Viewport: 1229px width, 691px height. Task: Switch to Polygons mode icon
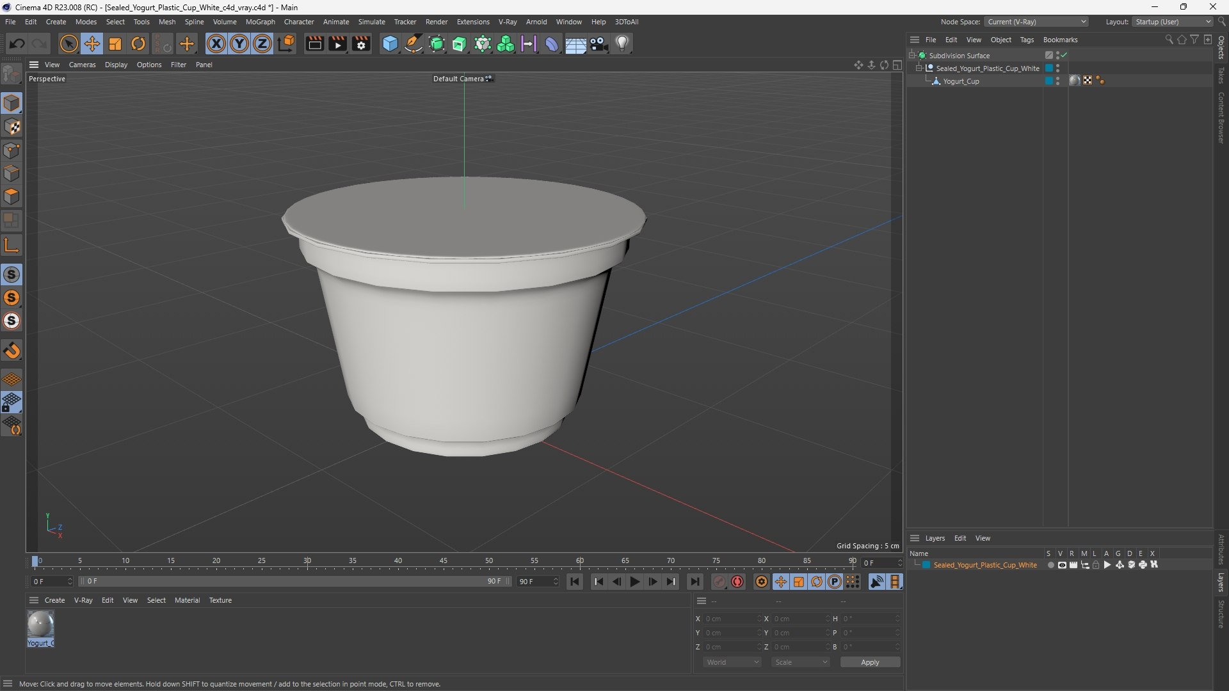click(x=12, y=196)
